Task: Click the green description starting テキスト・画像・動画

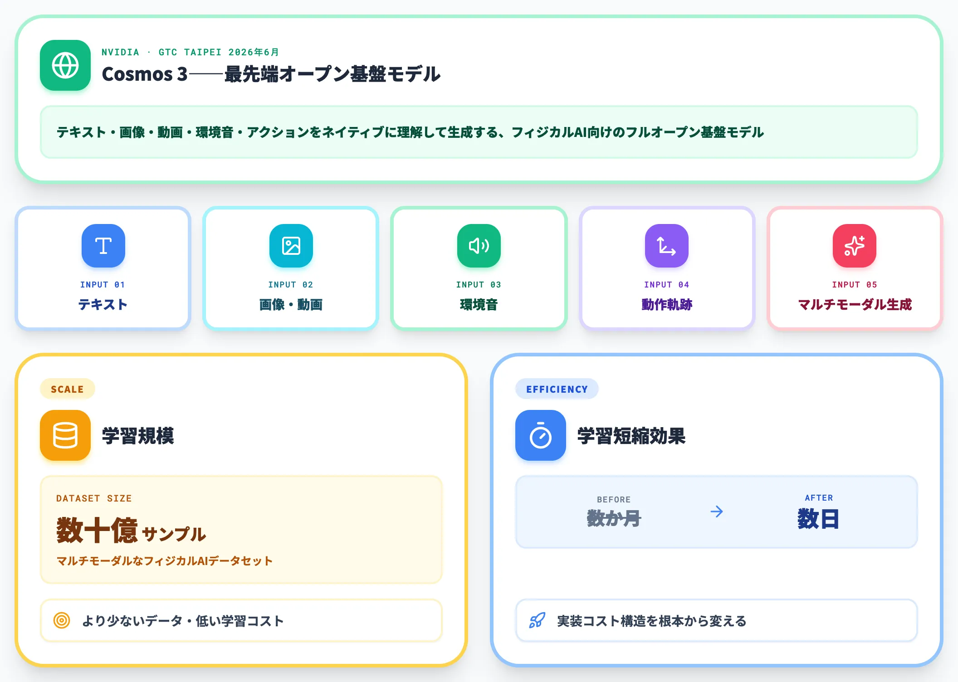Action: 410,132
